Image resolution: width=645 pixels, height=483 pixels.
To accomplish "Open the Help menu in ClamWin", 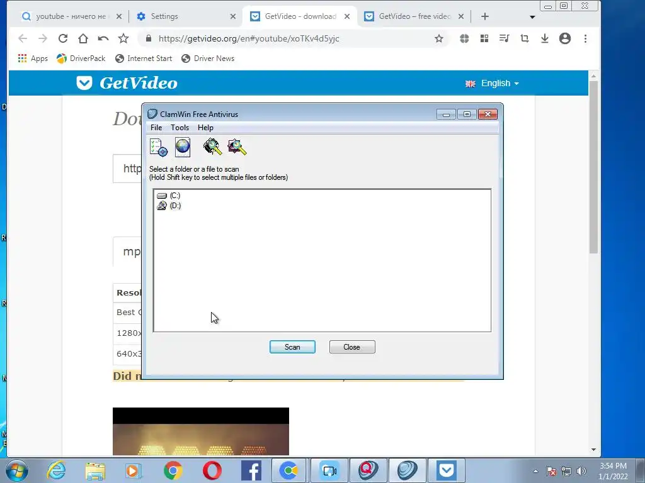I will point(205,128).
